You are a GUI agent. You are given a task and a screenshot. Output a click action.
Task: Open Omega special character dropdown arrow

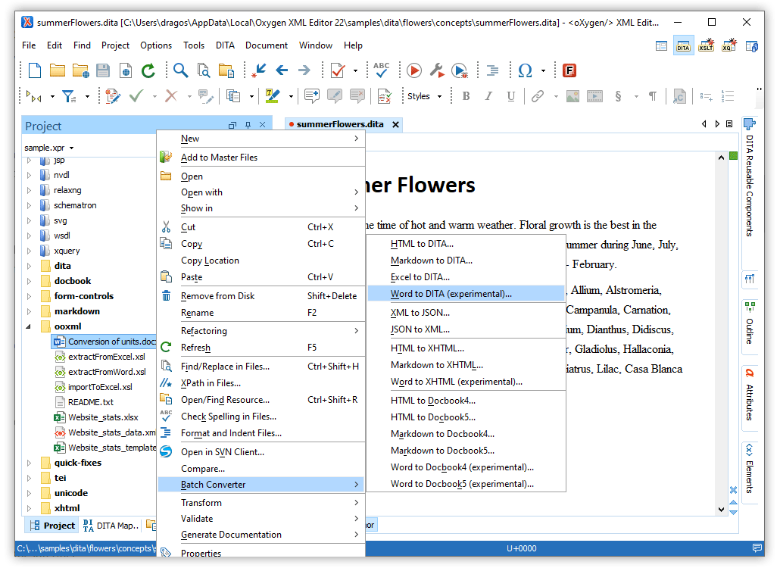pyautogui.click(x=543, y=70)
